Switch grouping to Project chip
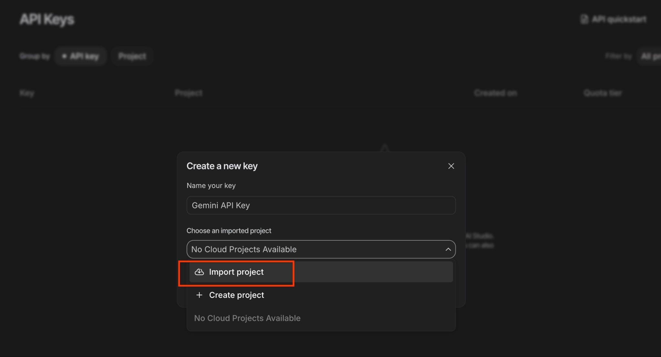 (x=132, y=56)
